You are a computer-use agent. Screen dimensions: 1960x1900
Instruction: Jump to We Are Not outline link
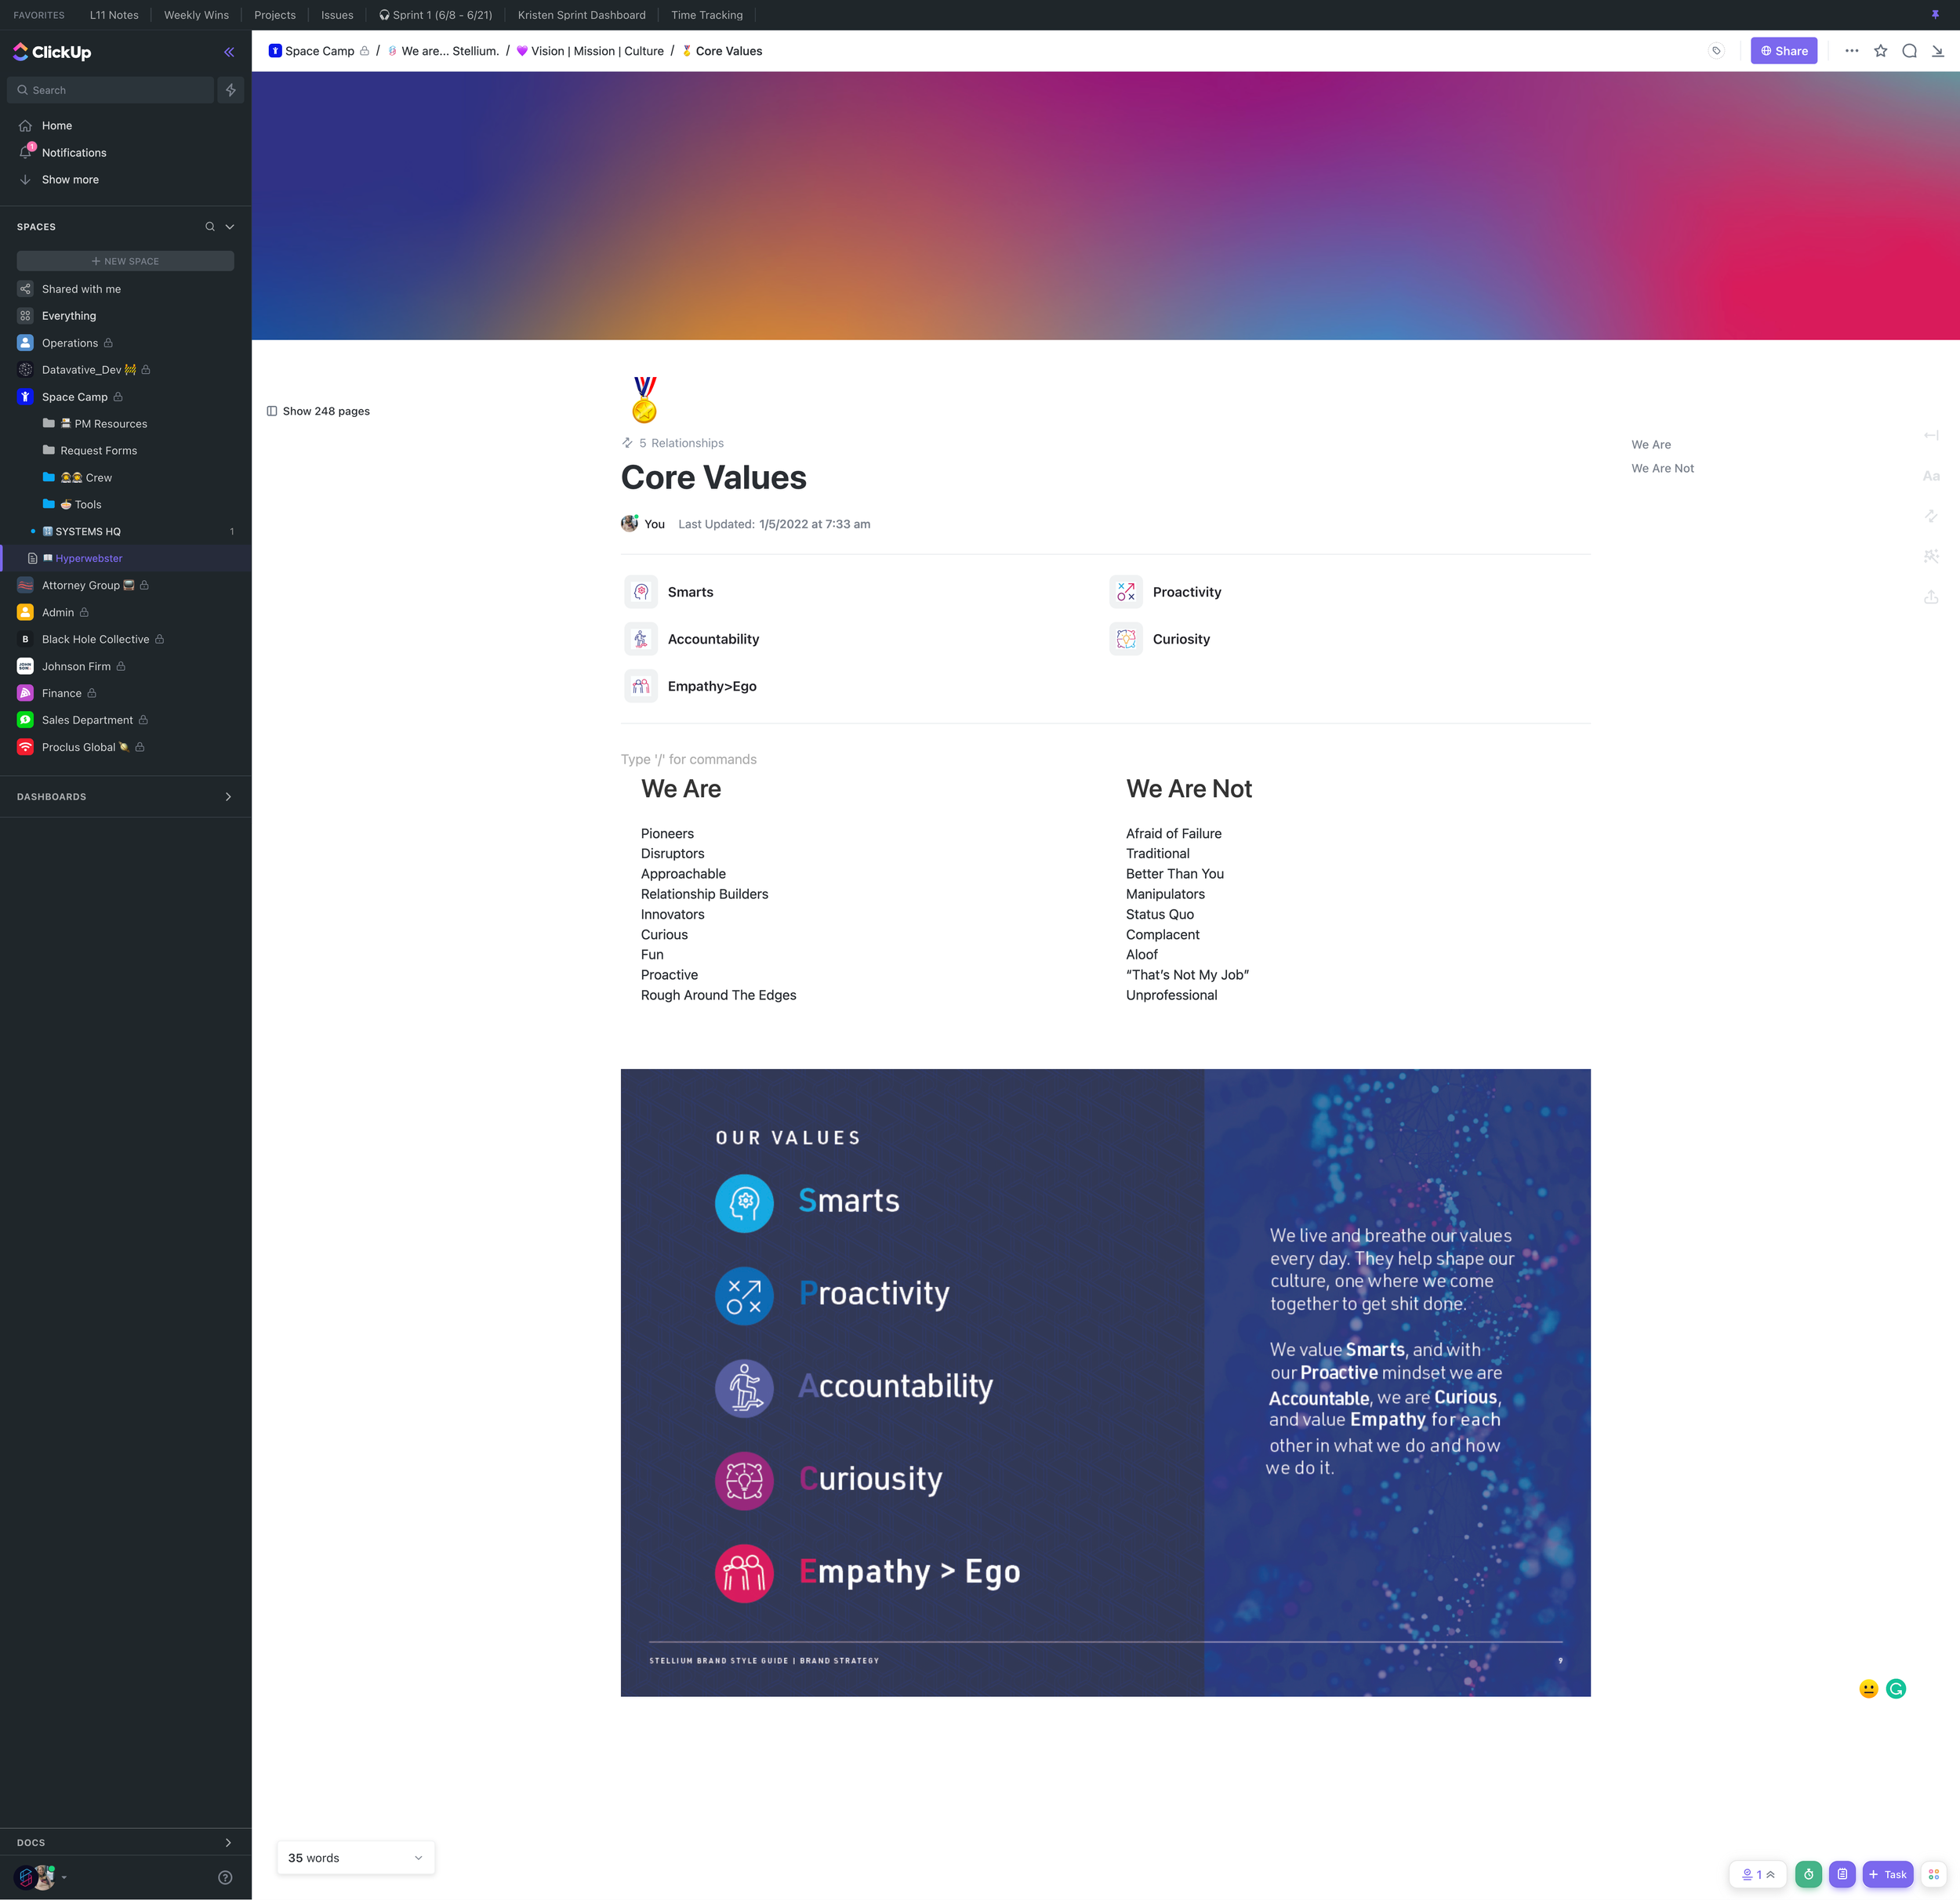pos(1662,468)
